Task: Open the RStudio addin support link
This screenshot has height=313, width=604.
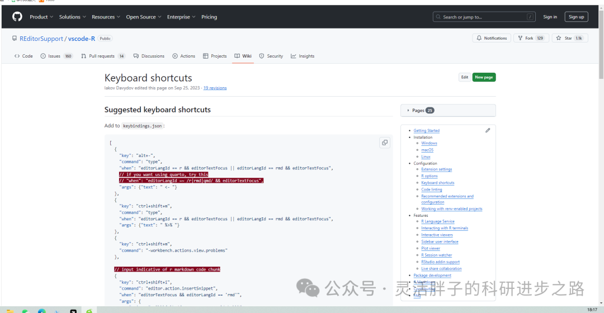Action: (x=440, y=262)
